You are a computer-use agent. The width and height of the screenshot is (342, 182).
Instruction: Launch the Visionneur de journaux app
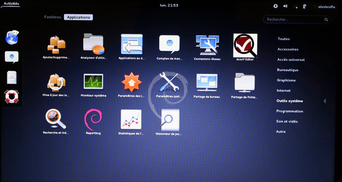click(x=169, y=119)
